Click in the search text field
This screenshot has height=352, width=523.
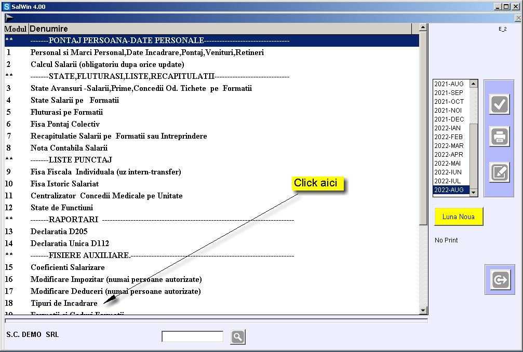192,337
